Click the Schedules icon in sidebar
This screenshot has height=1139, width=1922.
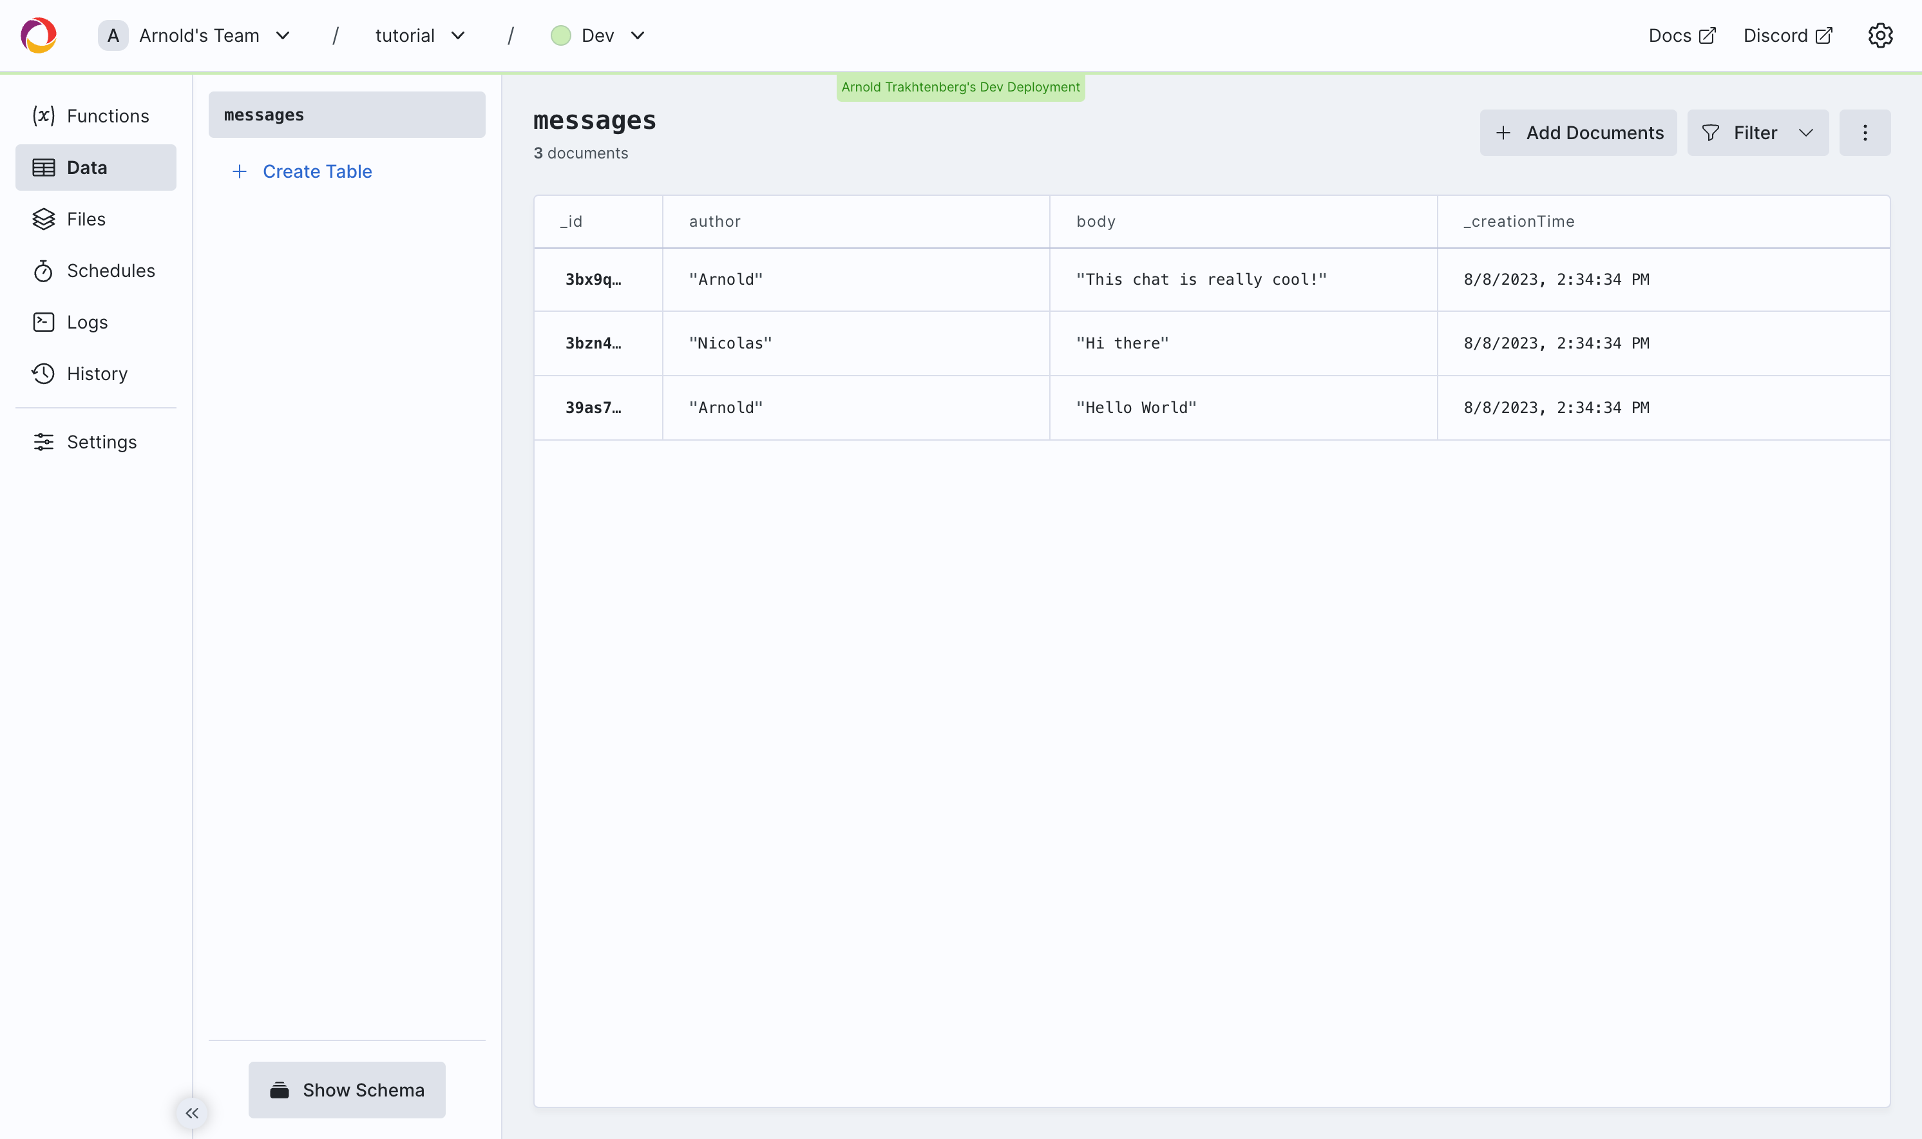click(43, 270)
